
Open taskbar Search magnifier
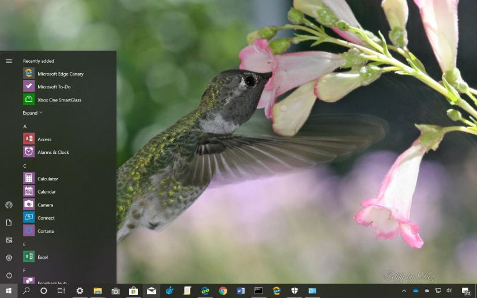[27, 291]
